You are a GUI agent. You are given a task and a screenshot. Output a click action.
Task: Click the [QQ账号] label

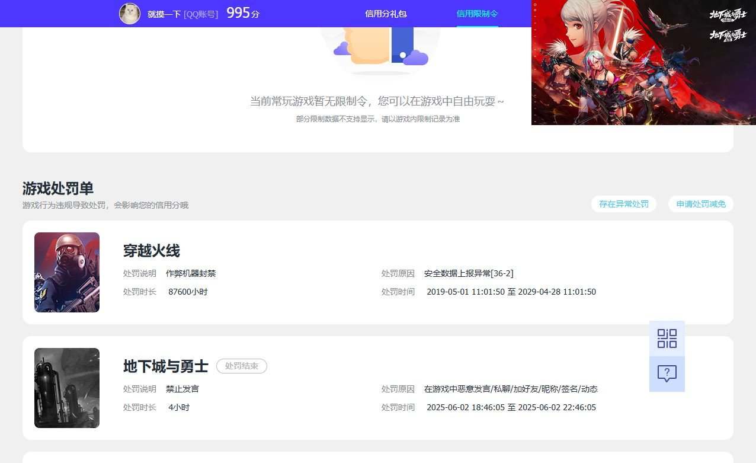tap(201, 14)
